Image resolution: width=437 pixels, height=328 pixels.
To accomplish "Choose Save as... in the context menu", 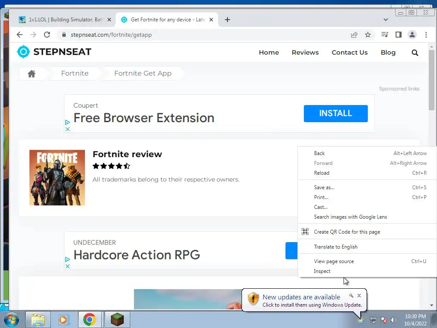I will click(367, 187).
